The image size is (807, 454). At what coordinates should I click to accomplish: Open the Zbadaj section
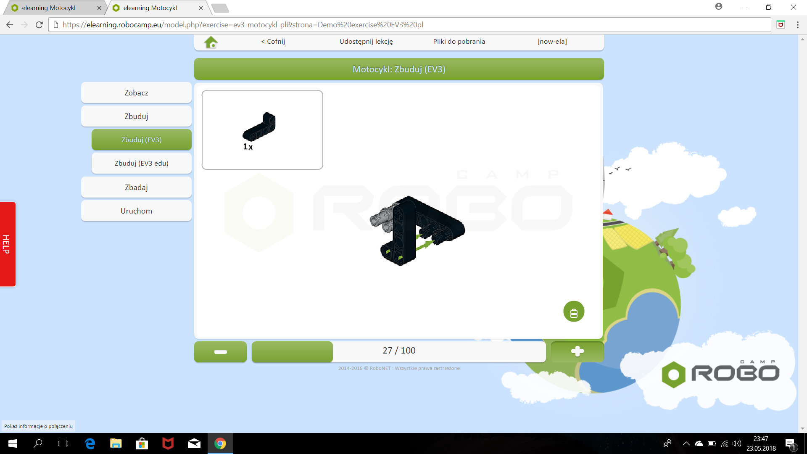click(136, 187)
